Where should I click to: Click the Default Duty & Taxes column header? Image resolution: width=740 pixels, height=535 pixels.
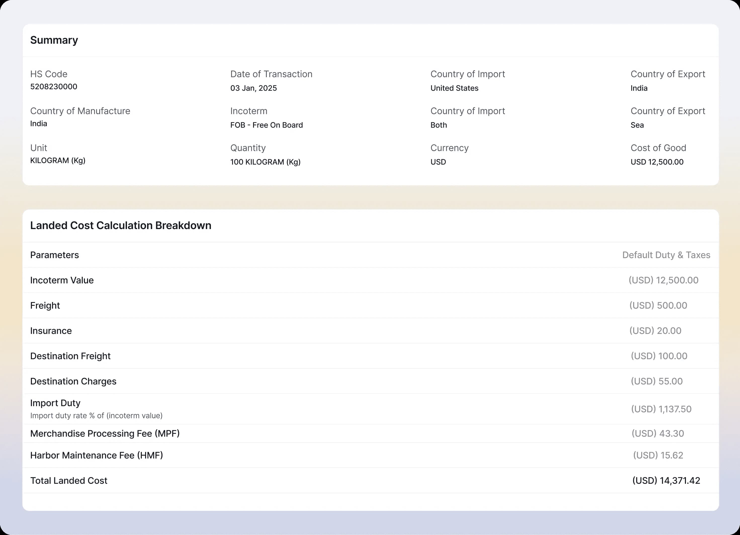(x=666, y=255)
